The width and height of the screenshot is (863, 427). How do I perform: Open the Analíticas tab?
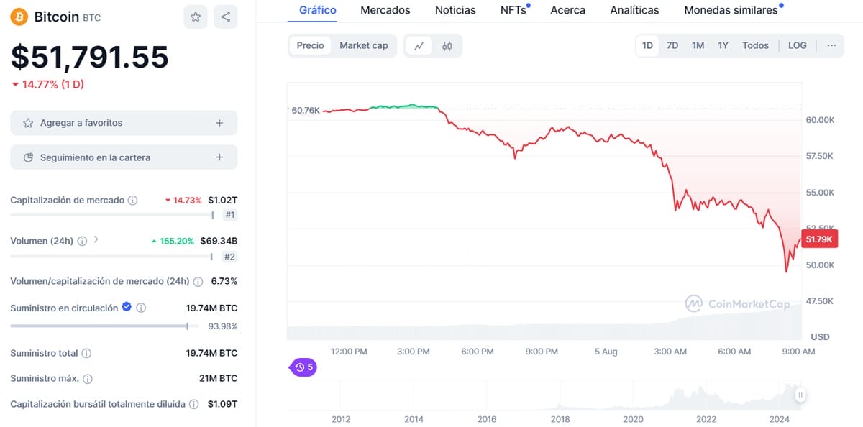coord(634,10)
